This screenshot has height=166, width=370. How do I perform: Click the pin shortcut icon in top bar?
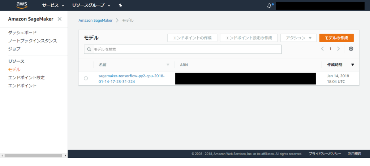[120, 5]
